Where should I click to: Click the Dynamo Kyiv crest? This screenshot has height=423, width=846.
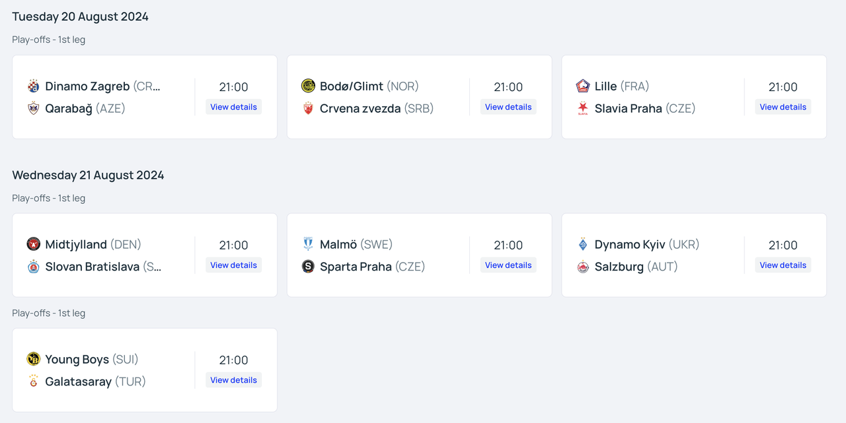coord(583,244)
